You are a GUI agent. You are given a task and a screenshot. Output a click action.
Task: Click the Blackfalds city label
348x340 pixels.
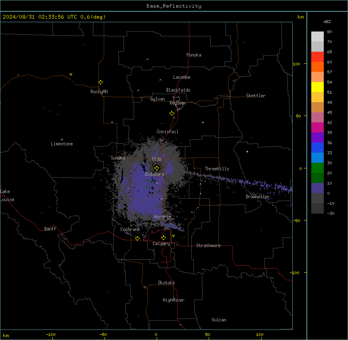178,90
